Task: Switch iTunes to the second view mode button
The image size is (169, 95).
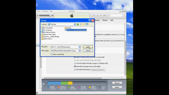Action: pyautogui.click(x=98, y=16)
